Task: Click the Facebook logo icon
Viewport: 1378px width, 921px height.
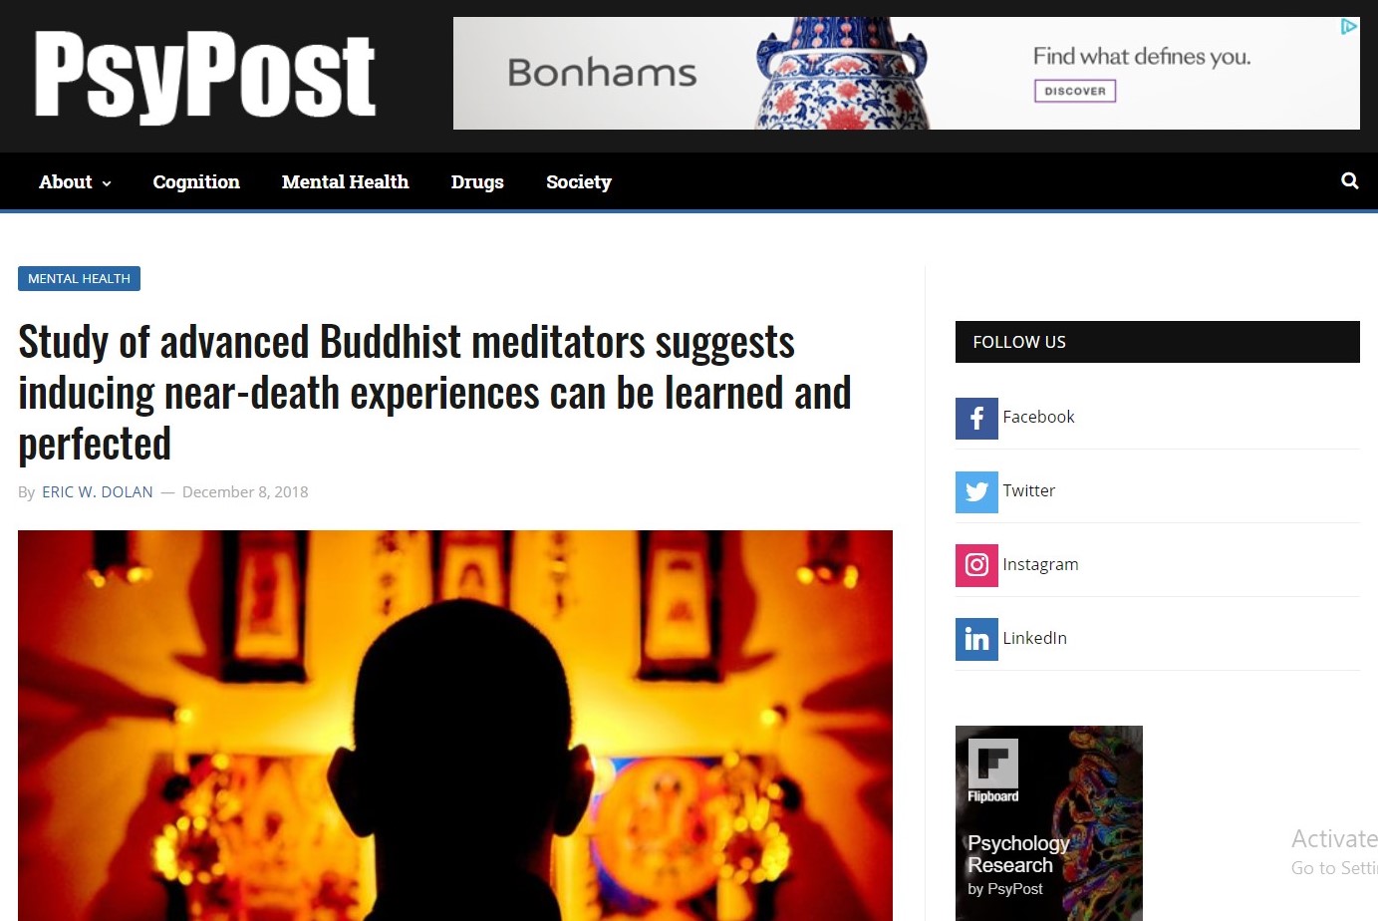Action: pos(976,419)
